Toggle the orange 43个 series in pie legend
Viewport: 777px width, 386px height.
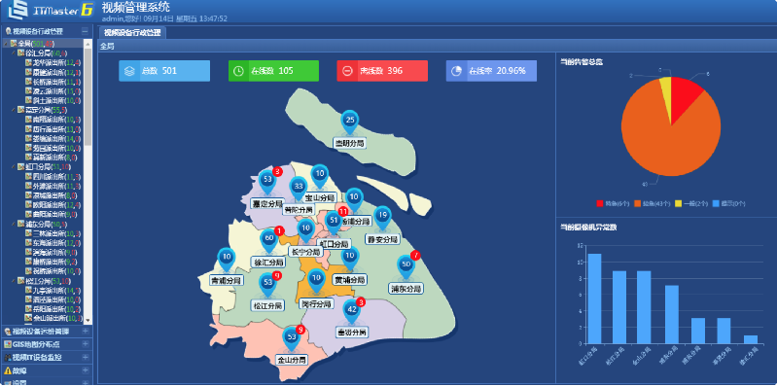point(653,203)
